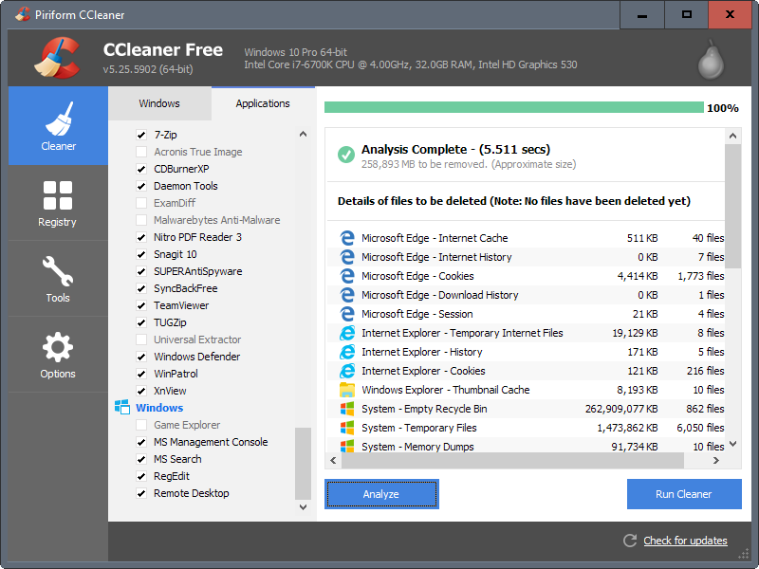The image size is (759, 569).
Task: Enable the ExamDiff checkbox
Action: [141, 203]
